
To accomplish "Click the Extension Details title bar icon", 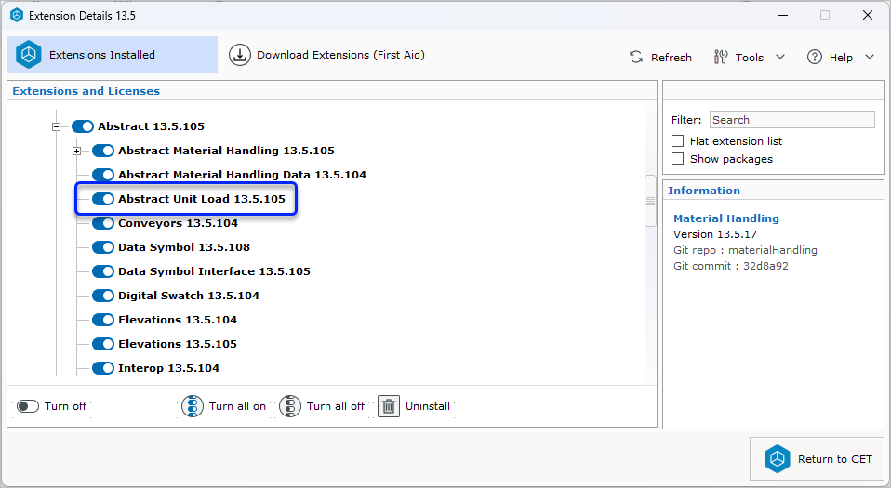I will (17, 16).
